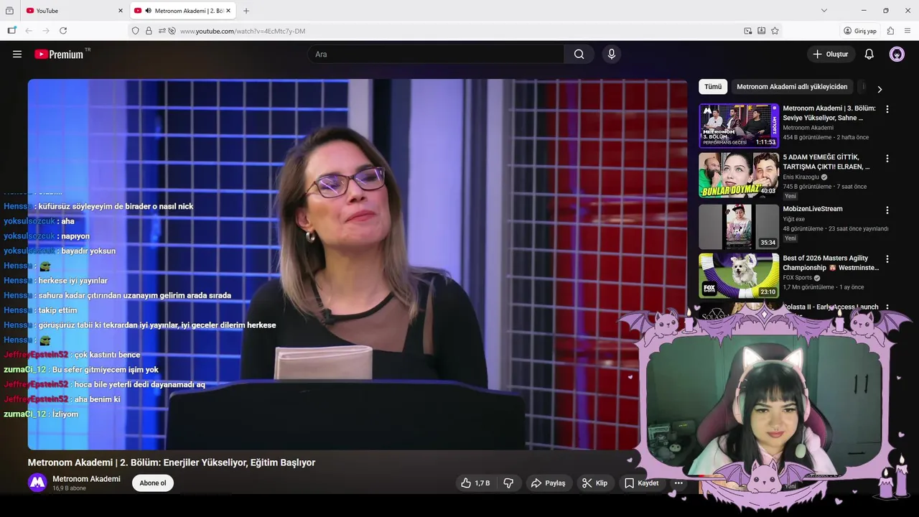This screenshot has height=517, width=919.
Task: Save video with Kaydet button
Action: (641, 483)
